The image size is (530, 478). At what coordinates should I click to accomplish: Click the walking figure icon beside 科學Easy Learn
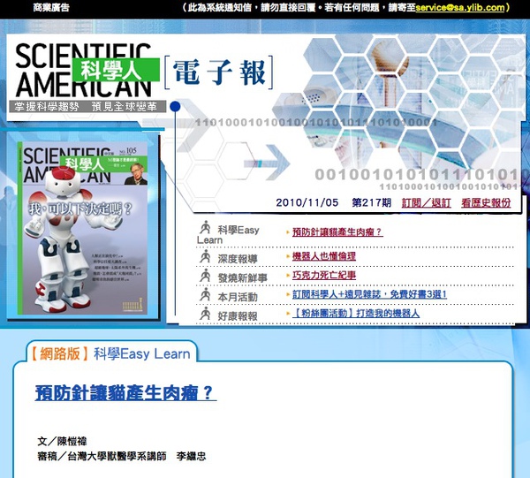pyautogui.click(x=205, y=227)
